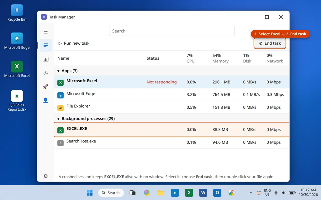Image resolution: width=321 pixels, height=200 pixels.
Task: Open the Users page person icon
Action: [46, 100]
